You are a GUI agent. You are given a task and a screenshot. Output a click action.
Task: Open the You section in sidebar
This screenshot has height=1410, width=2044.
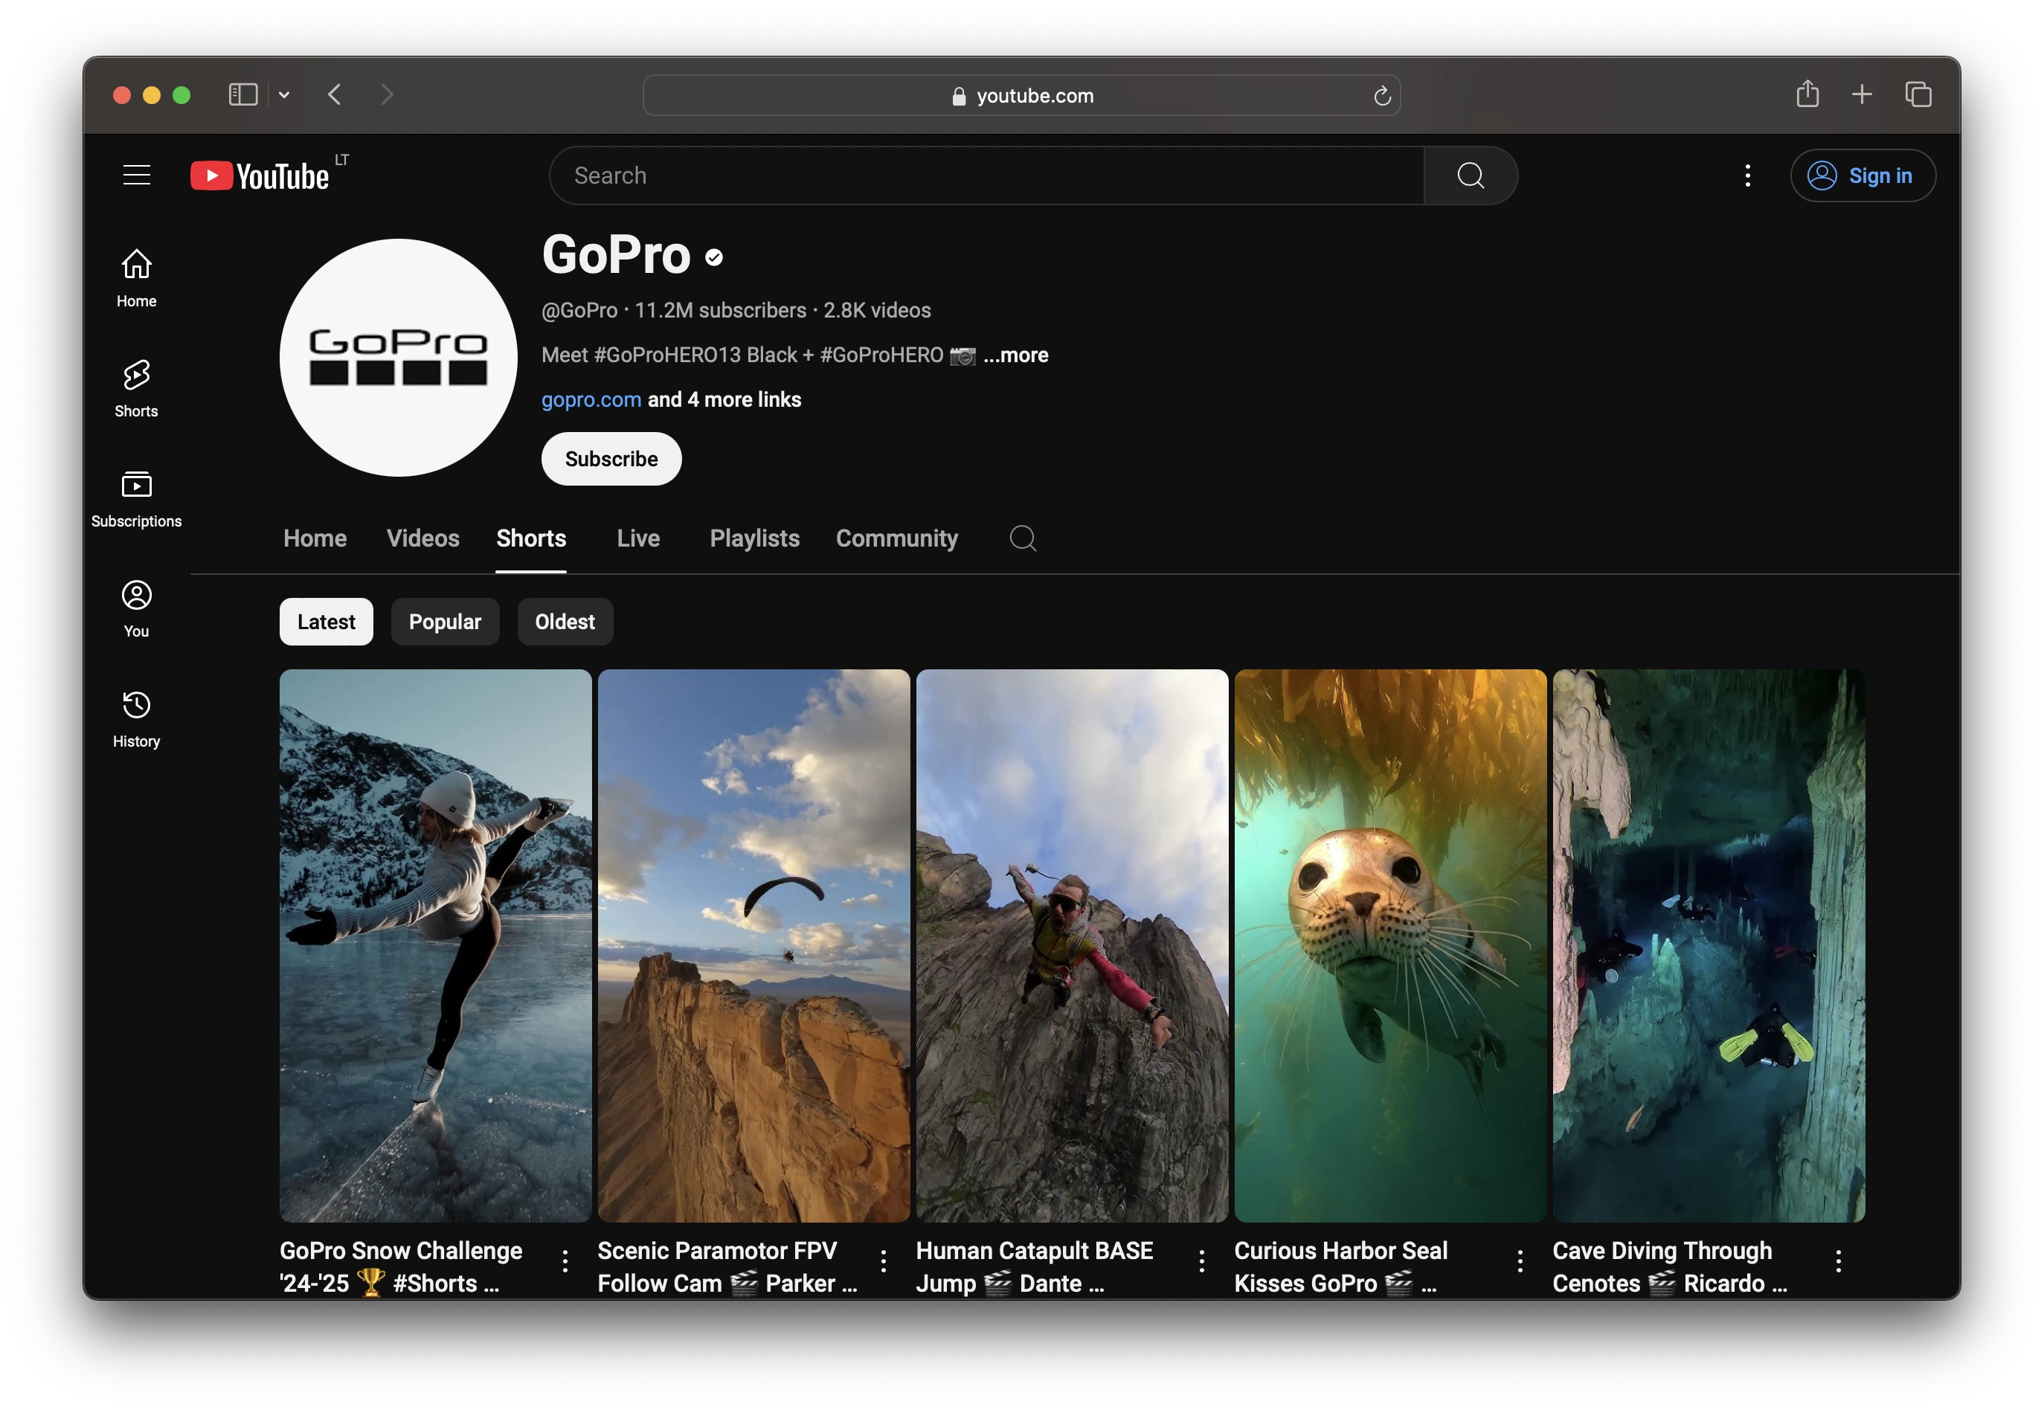pyautogui.click(x=136, y=609)
